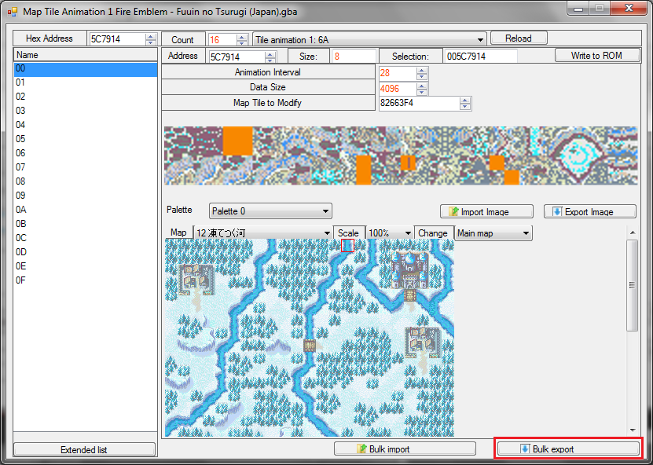Screen dimensions: 653x465
Task: Select list entry 04
Action: point(86,125)
